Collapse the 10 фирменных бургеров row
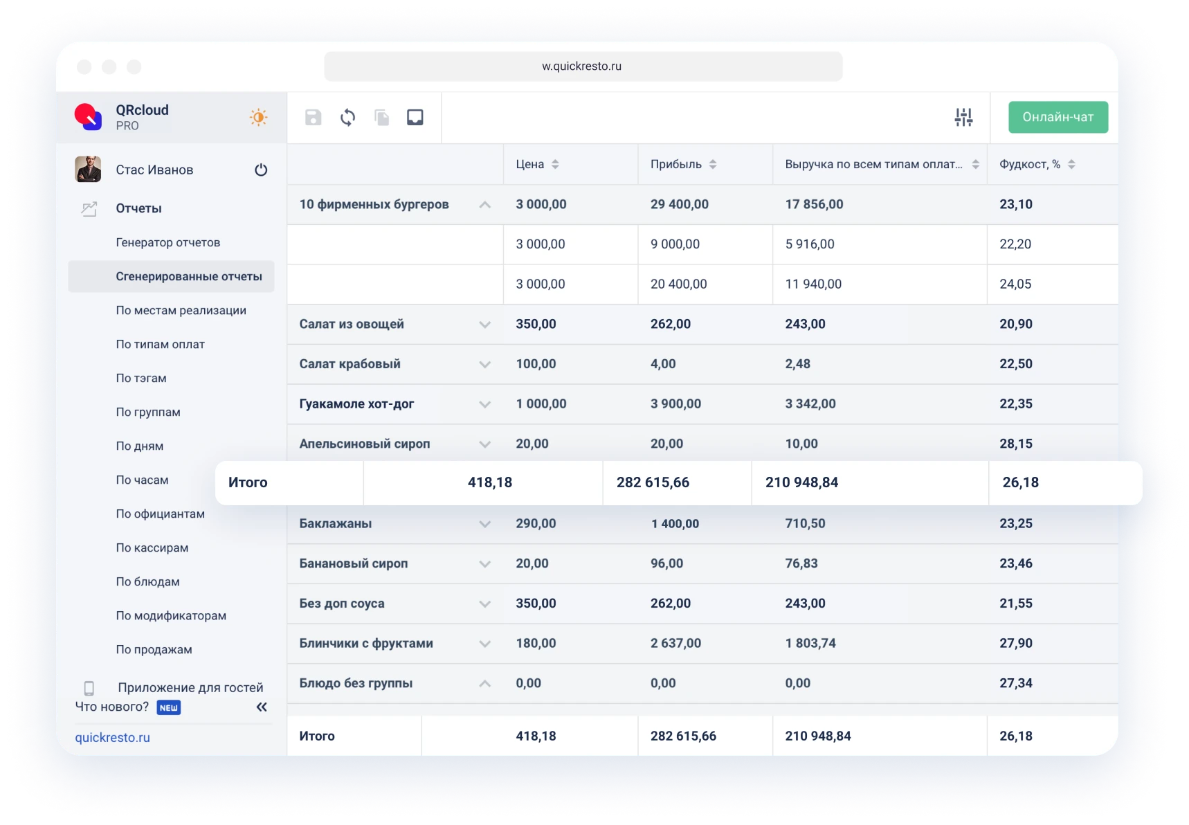1189x825 pixels. (x=485, y=205)
